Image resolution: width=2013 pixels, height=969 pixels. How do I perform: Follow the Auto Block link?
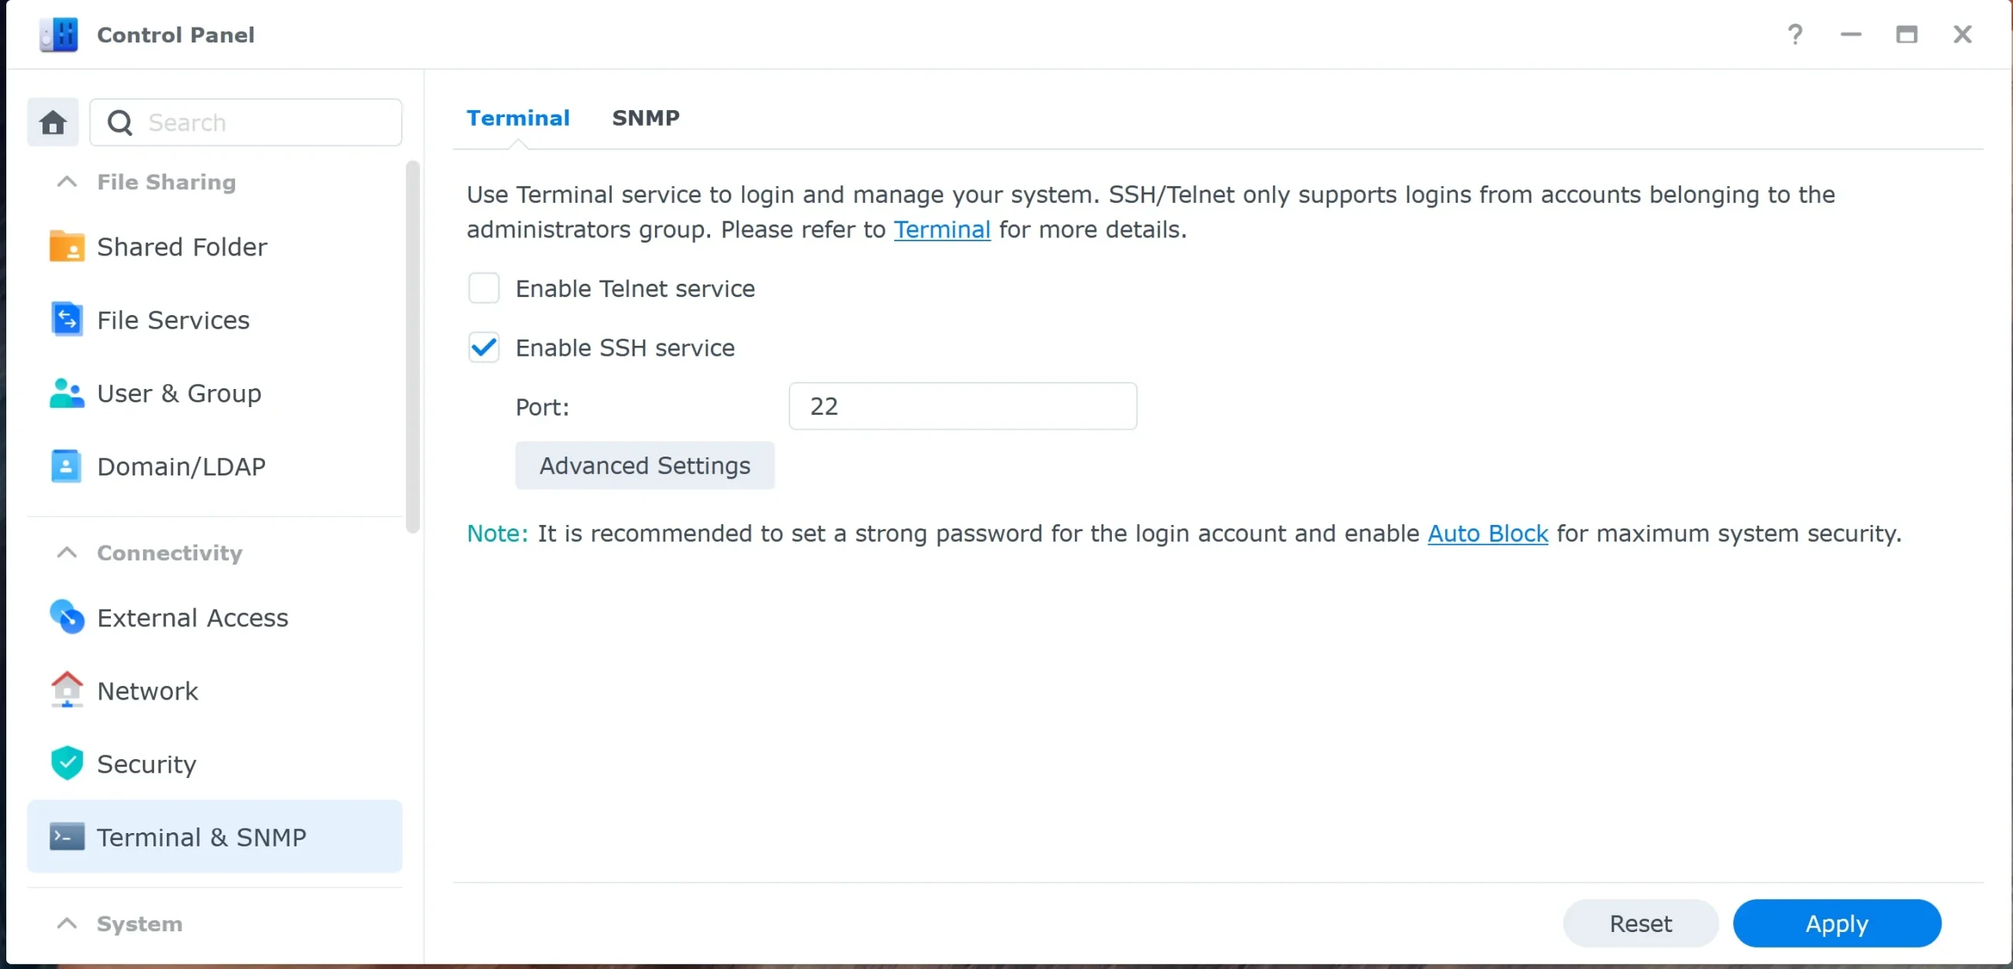(1486, 534)
